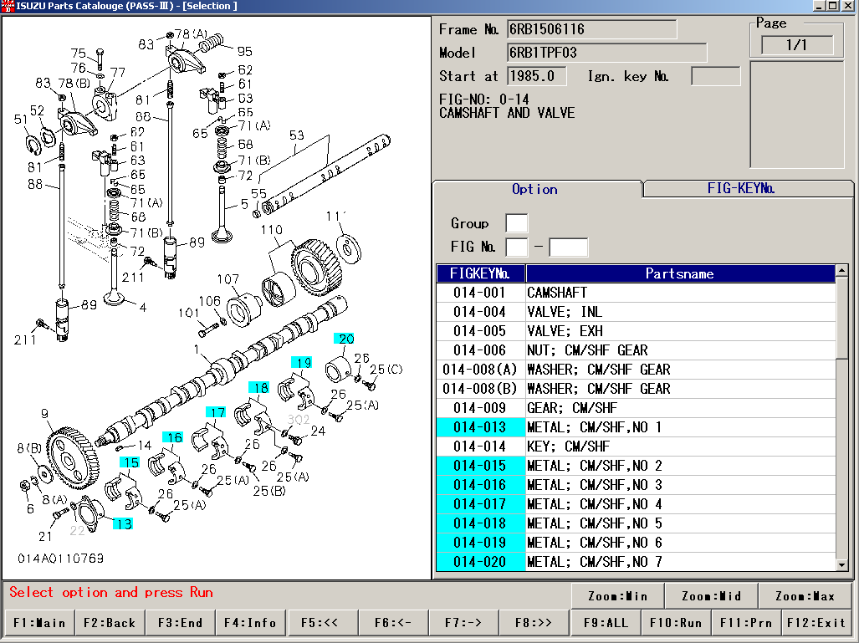The image size is (859, 643).
Task: Select the Option tab
Action: 535,189
